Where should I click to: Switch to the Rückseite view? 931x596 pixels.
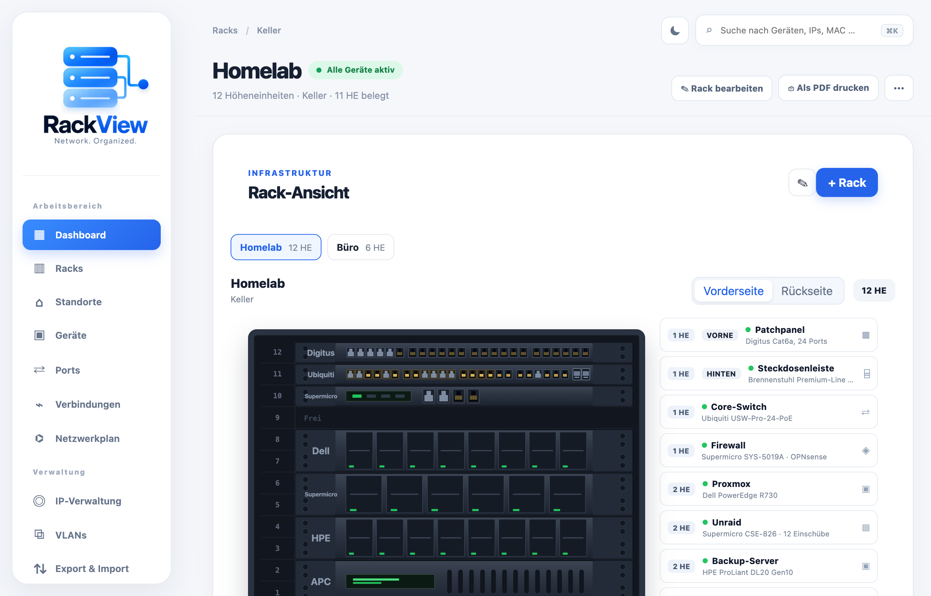[807, 291]
